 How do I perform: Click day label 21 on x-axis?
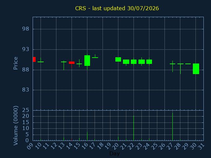click(123, 146)
